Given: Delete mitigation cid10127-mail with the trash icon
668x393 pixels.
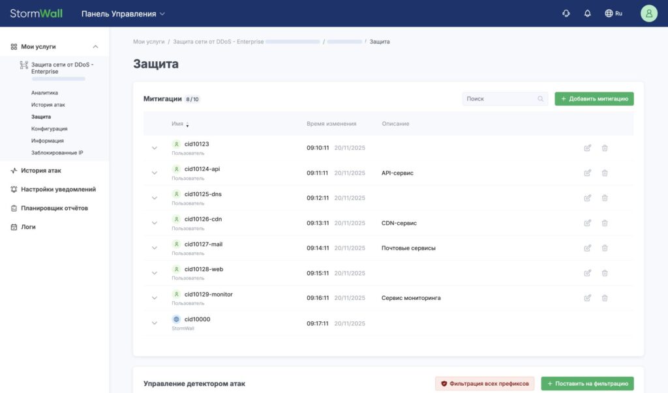Looking at the screenshot, I should [605, 248].
